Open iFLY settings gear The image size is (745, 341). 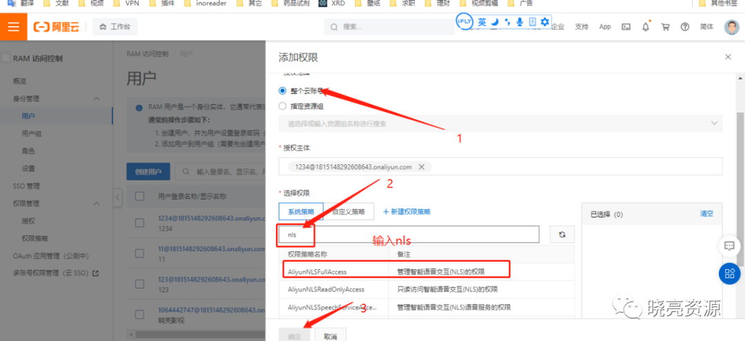point(544,22)
